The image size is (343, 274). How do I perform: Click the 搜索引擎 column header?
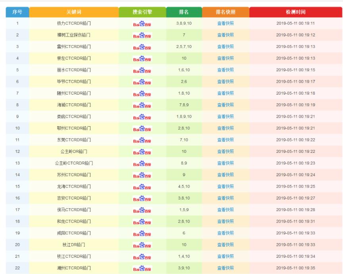143,12
